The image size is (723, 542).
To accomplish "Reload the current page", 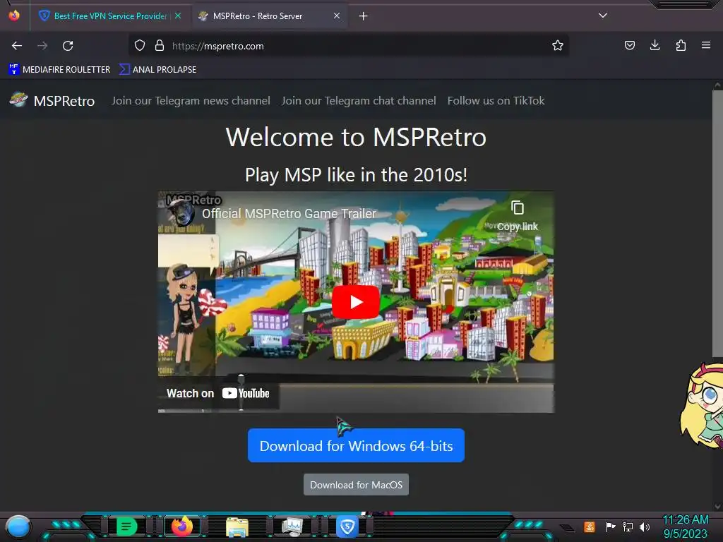I will (x=68, y=46).
